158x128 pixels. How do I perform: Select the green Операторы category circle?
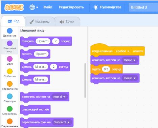[x=10, y=109]
